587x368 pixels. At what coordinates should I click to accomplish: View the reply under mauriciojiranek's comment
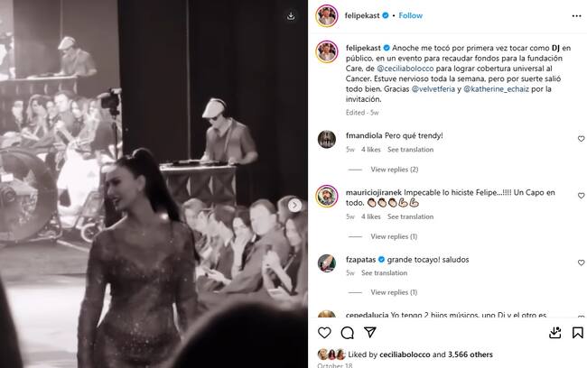[394, 236]
